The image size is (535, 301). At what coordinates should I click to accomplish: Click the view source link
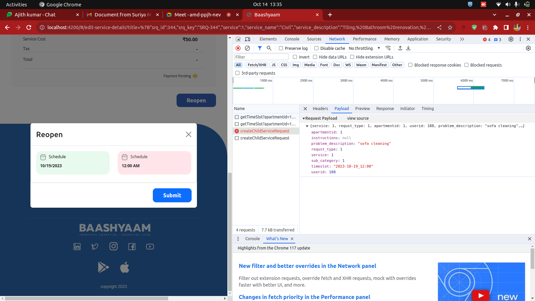click(358, 118)
